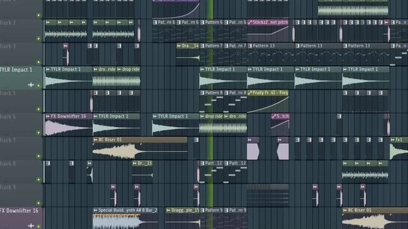The height and width of the screenshot is (229, 408).
Task: Mute Track 9 with its green LED
Action: click(38, 203)
